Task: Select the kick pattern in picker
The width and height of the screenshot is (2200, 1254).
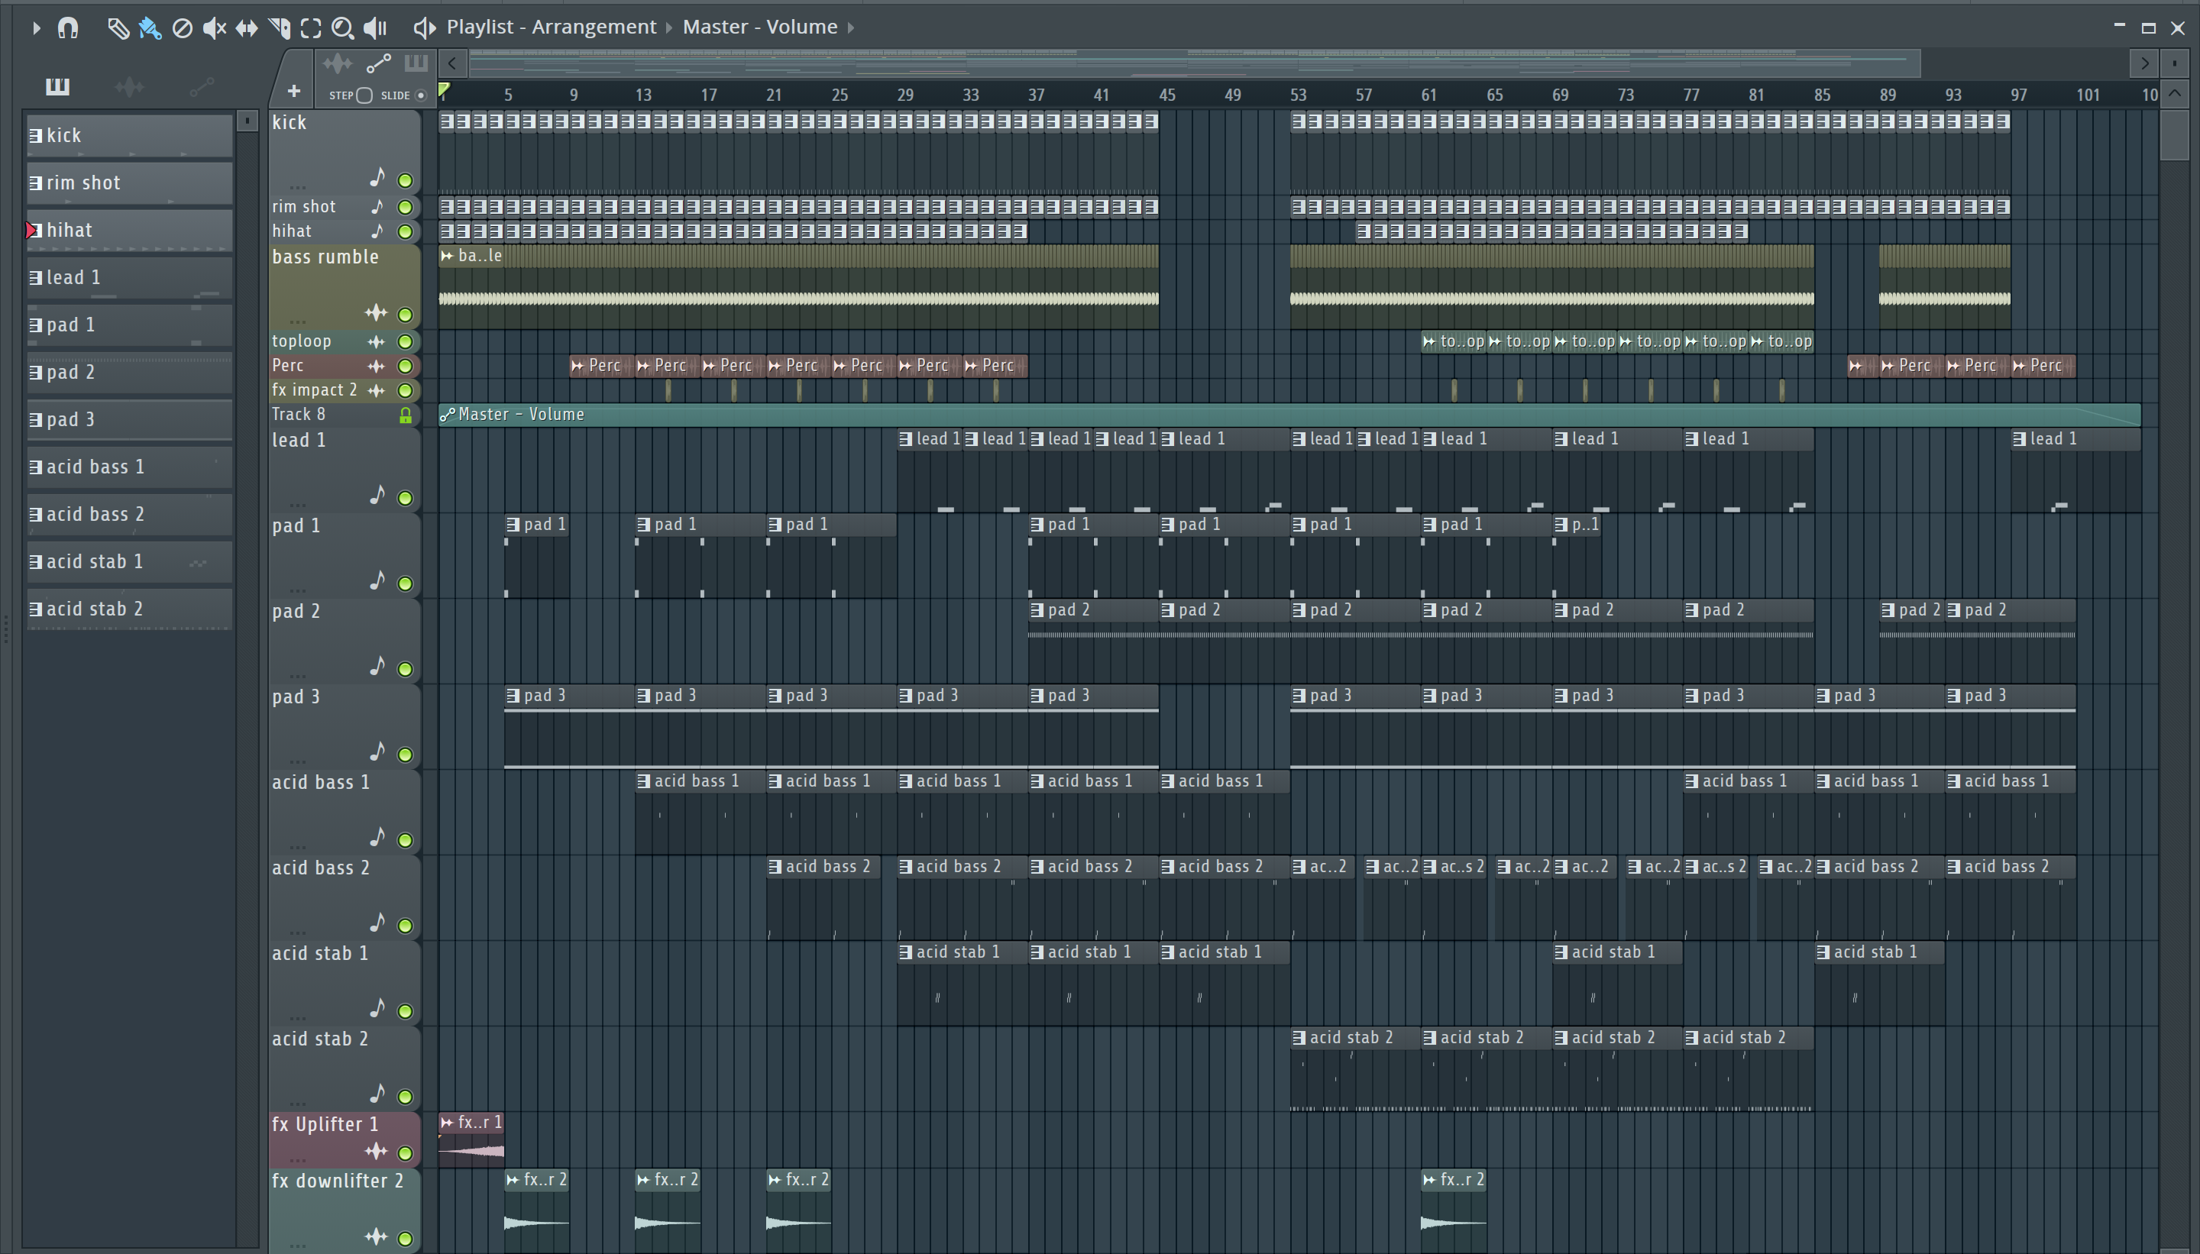Action: click(129, 135)
